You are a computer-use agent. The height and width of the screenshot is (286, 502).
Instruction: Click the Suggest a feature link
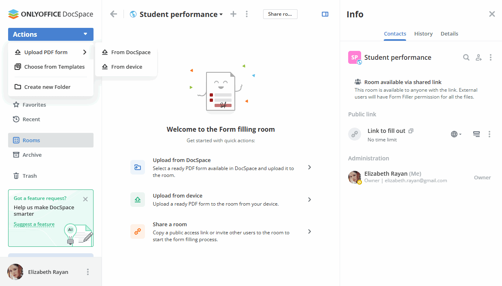click(34, 224)
